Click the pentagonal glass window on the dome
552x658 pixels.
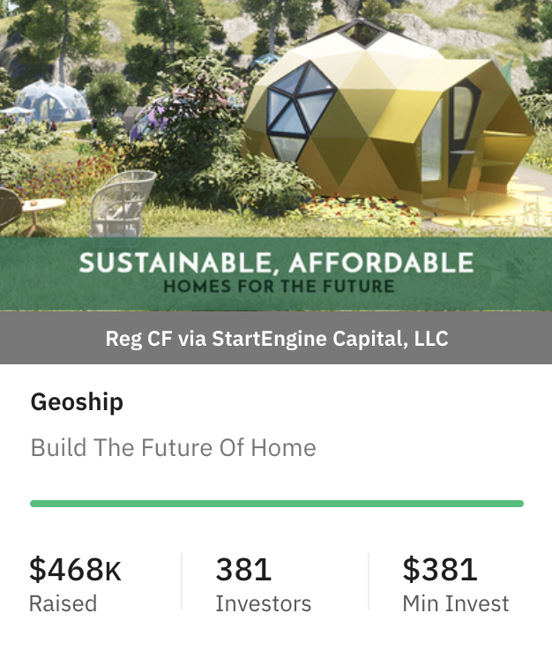coord(300,111)
